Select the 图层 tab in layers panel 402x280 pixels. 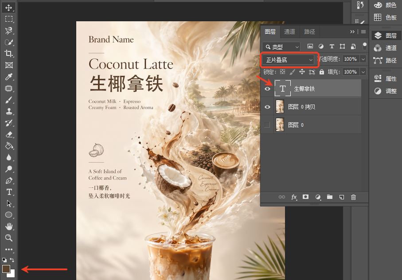pyautogui.click(x=270, y=31)
